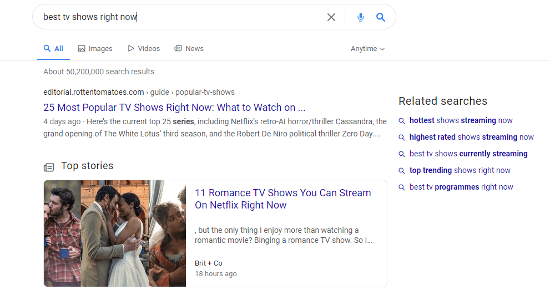Viewport: 550px width, 290px height.
Task: Clear the search box with X icon
Action: pyautogui.click(x=331, y=17)
